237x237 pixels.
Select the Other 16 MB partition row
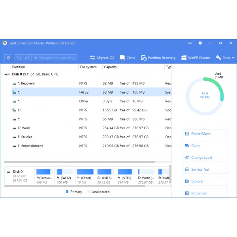92,101
